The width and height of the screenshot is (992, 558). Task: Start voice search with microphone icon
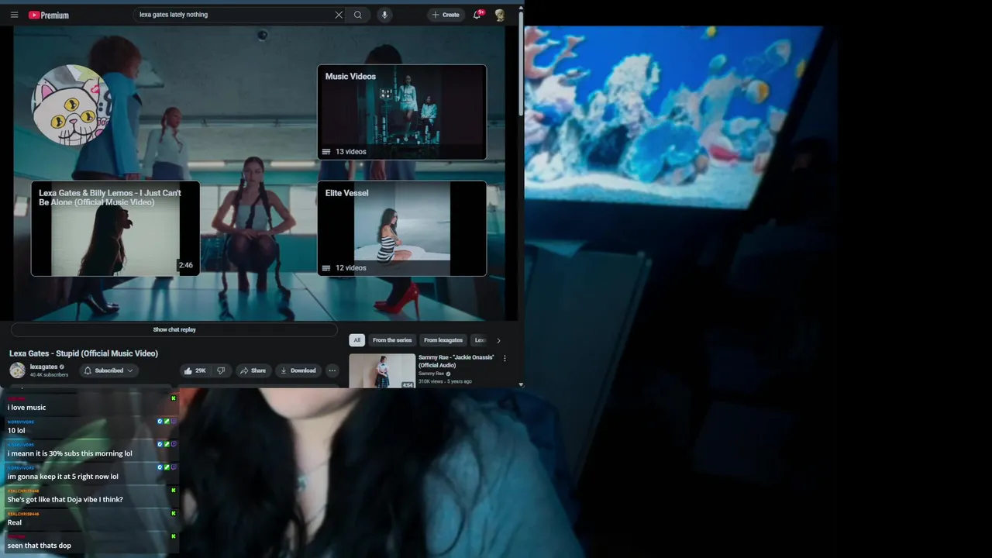click(x=384, y=15)
